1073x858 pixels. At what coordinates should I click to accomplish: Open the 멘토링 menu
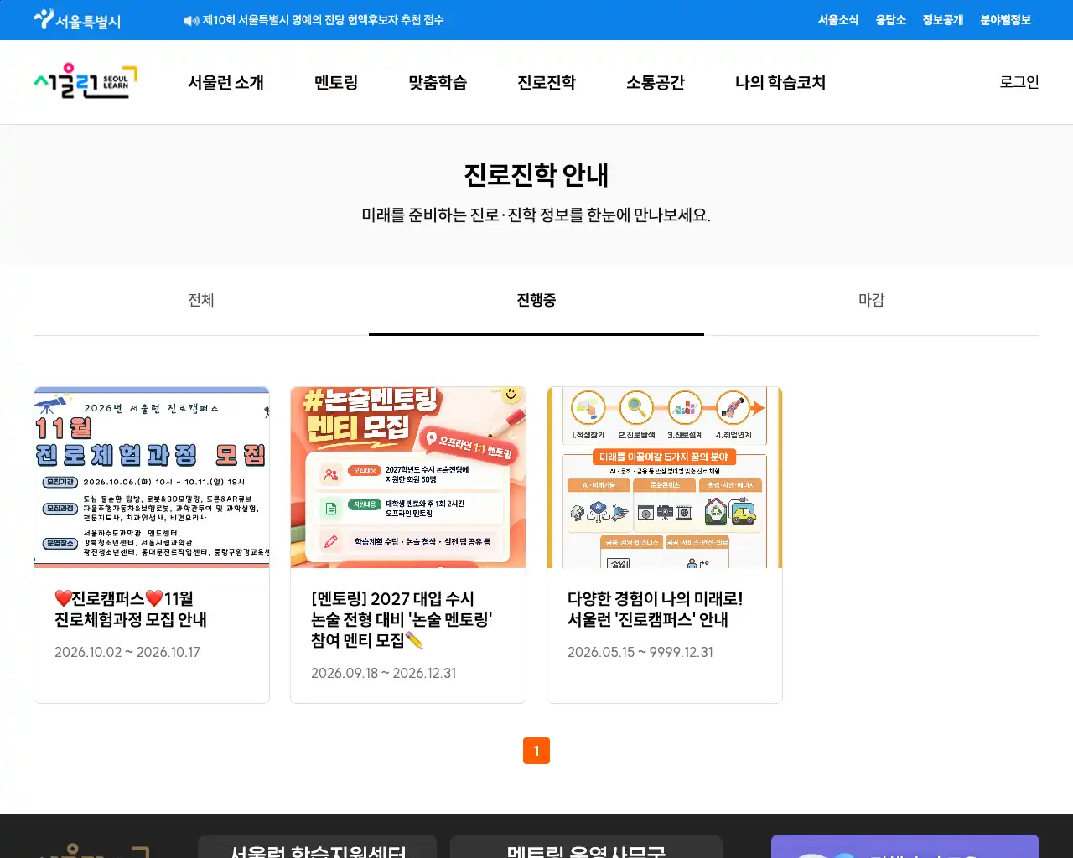[336, 82]
